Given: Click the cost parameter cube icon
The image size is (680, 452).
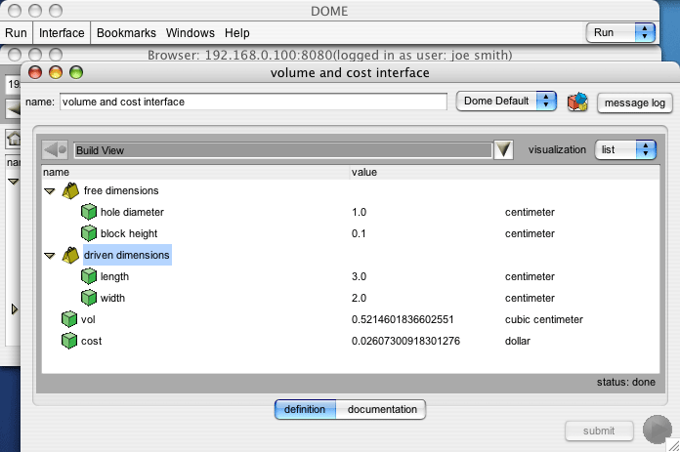Looking at the screenshot, I should [x=69, y=341].
